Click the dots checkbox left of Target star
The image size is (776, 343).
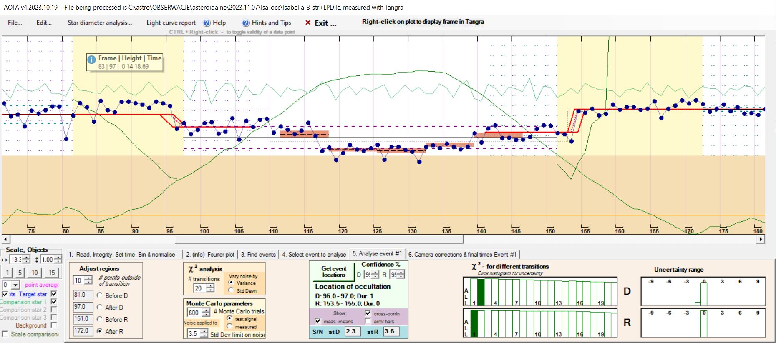click(x=5, y=294)
